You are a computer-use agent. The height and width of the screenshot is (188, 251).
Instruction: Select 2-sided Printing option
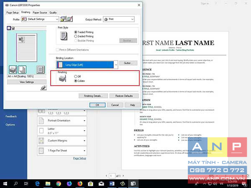tap(84, 36)
